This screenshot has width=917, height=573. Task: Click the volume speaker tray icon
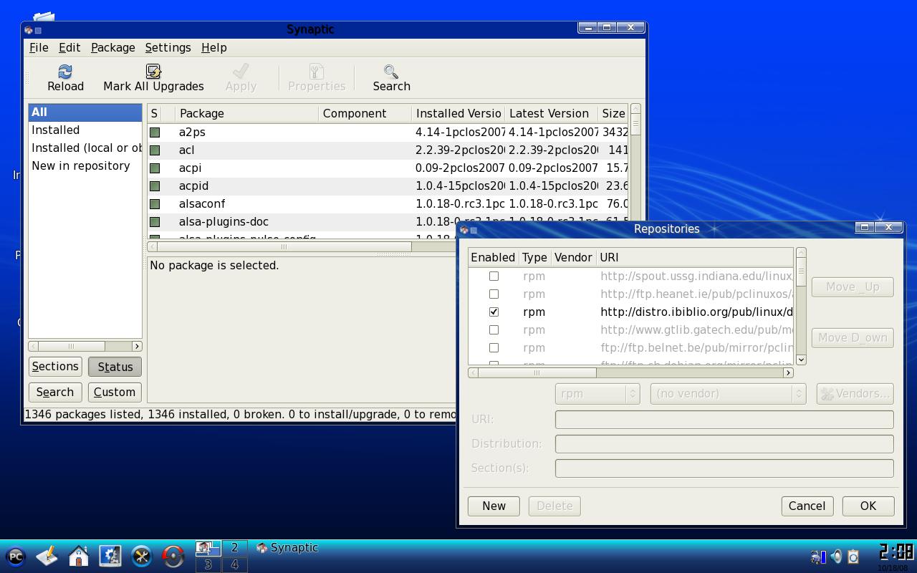coord(836,557)
